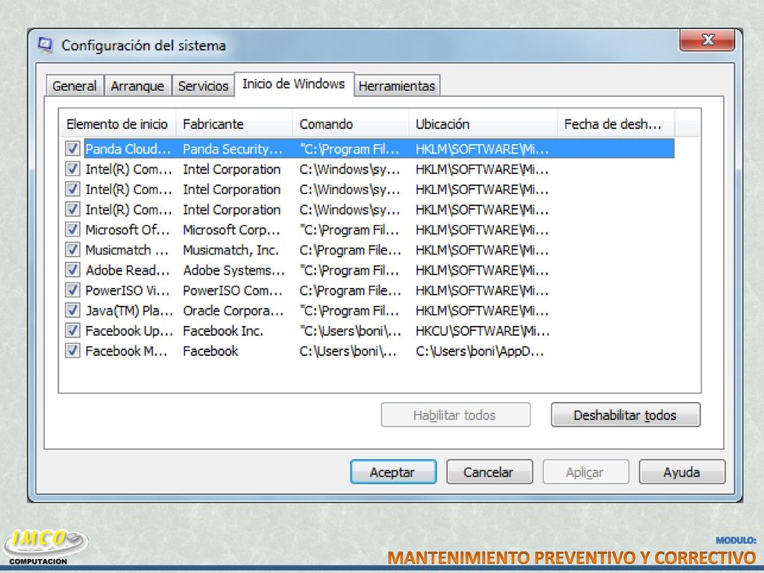
Task: Click the "Adobe Systems..." manufacturer cell
Action: [x=234, y=270]
